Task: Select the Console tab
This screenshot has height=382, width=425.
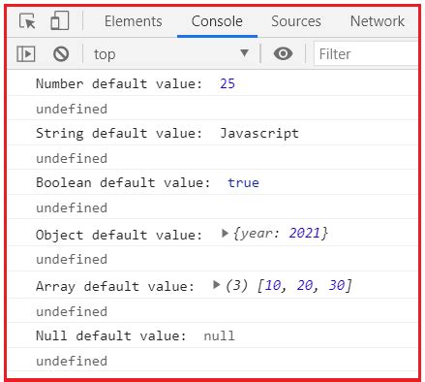Action: [x=217, y=21]
